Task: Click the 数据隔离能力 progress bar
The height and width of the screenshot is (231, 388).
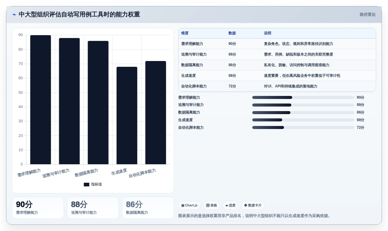Action: click(303, 113)
